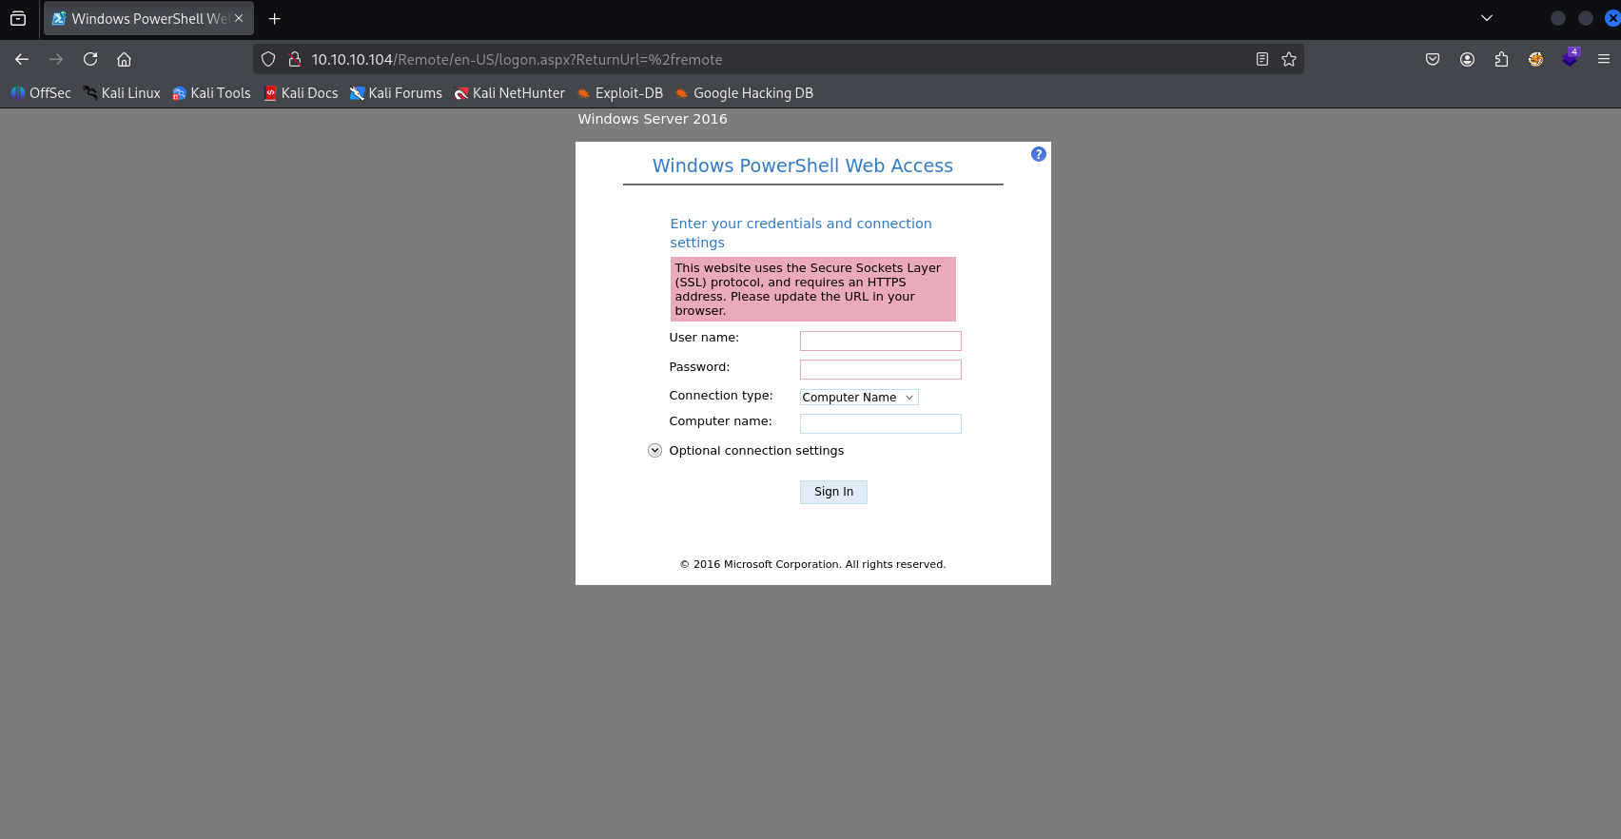This screenshot has height=839, width=1621.
Task: Click the Password input field
Action: tap(881, 369)
